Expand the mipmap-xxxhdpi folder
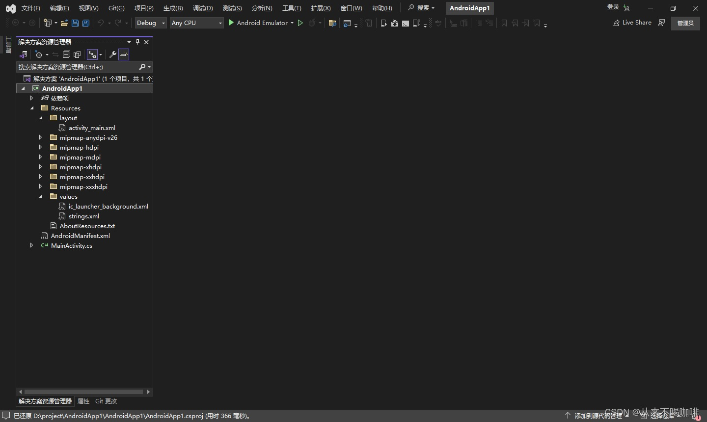This screenshot has height=422, width=707. click(40, 186)
